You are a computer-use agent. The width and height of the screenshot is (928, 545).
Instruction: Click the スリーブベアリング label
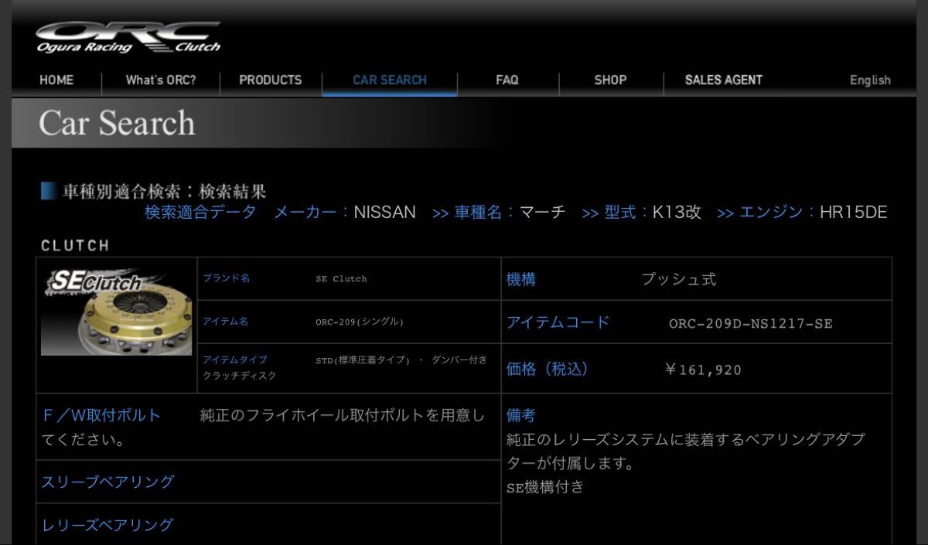pos(108,482)
